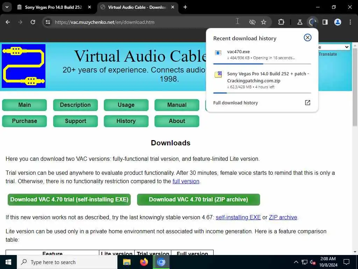Click Full download history text
The width and height of the screenshot is (358, 269).
pyautogui.click(x=235, y=103)
